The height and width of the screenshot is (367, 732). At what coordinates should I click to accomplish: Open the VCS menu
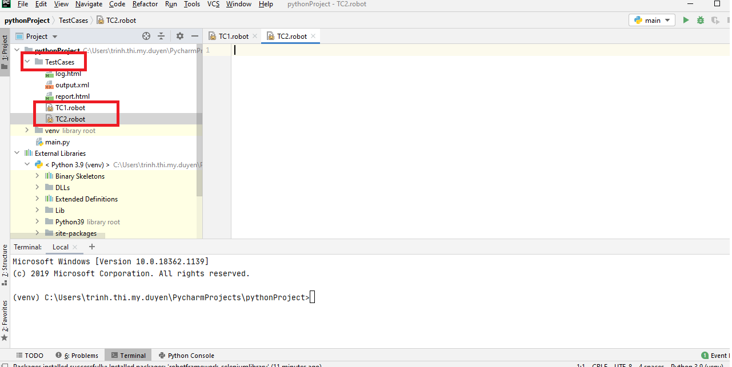213,4
